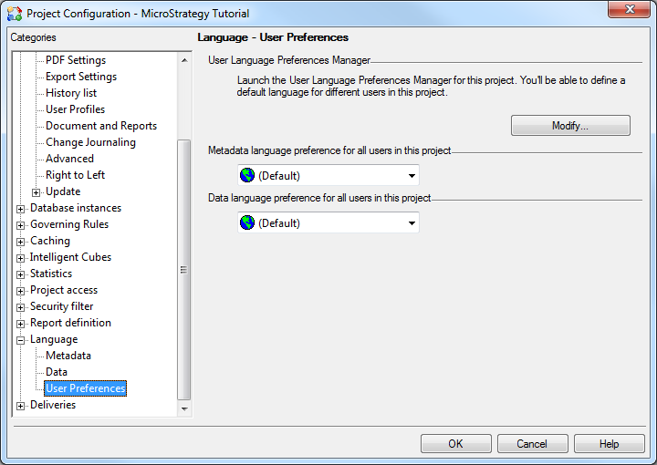Image resolution: width=657 pixels, height=465 pixels.
Task: Confirm with the OK button
Action: click(455, 444)
